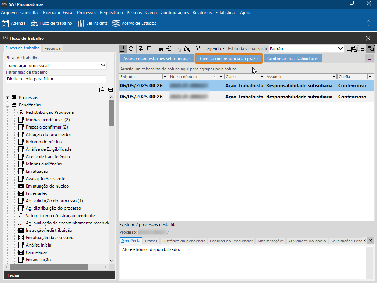Collapse the Pendências tree node
This screenshot has height=283, width=377.
(x=8, y=105)
